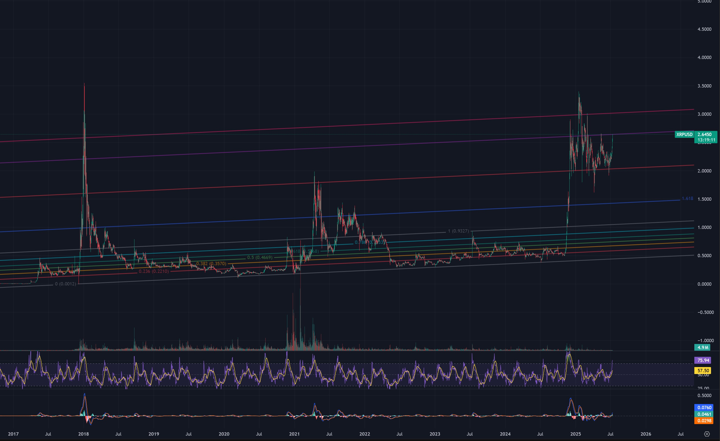
Task: Click 2024 on the time axis
Action: coord(505,434)
